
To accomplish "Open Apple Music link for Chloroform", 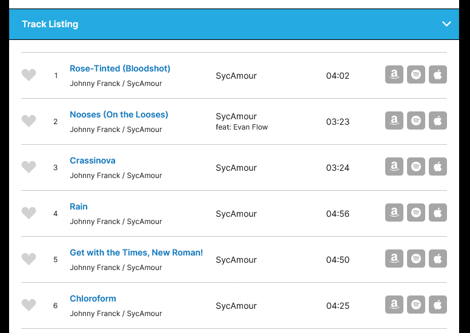I will click(x=438, y=305).
